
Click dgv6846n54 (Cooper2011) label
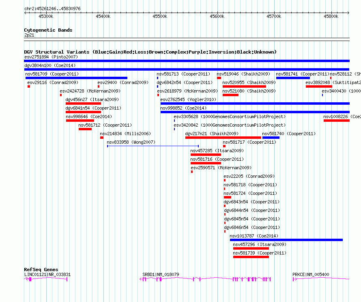pos(252,227)
